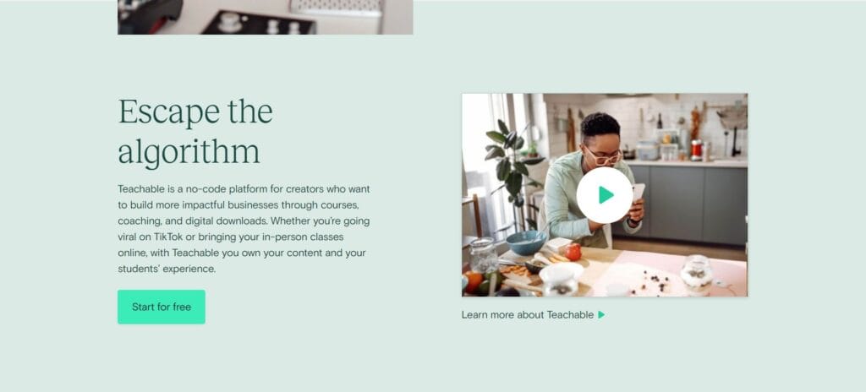Click the small green arrow beside Learn more
The width and height of the screenshot is (866, 392).
pyautogui.click(x=601, y=315)
